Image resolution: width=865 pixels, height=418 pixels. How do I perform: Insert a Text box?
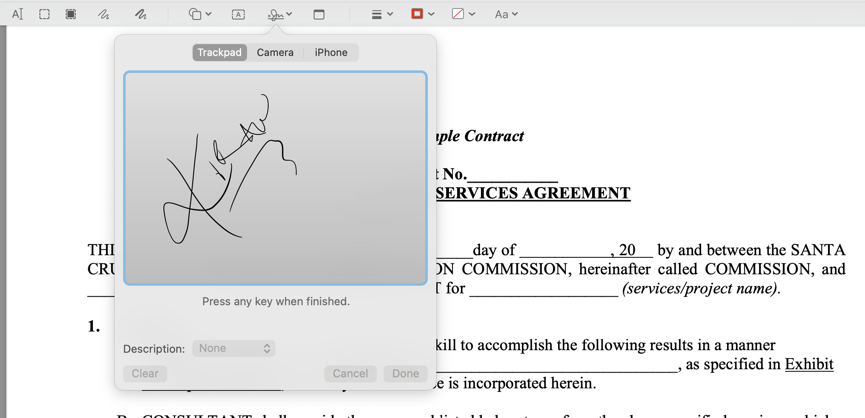[x=238, y=14]
